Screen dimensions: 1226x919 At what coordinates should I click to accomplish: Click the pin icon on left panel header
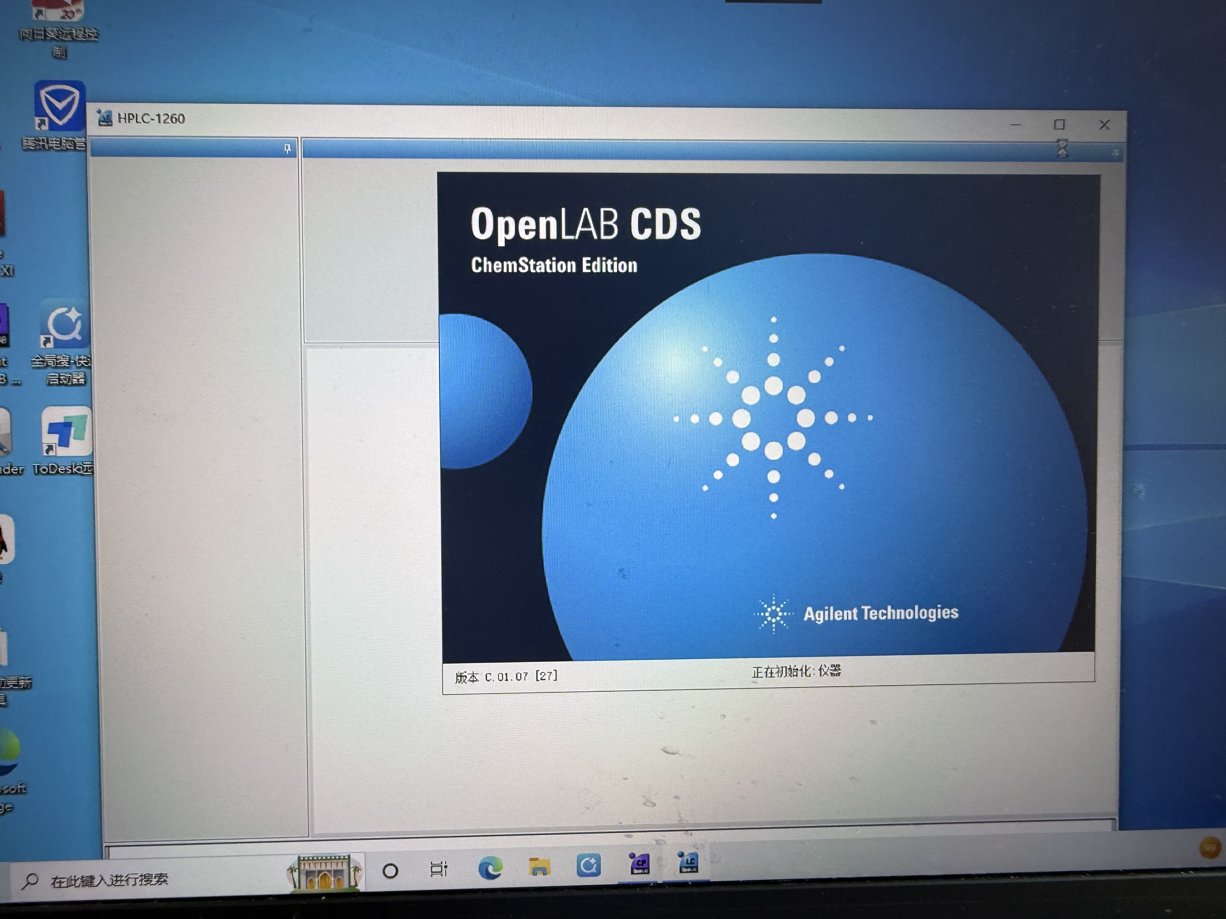click(x=287, y=149)
